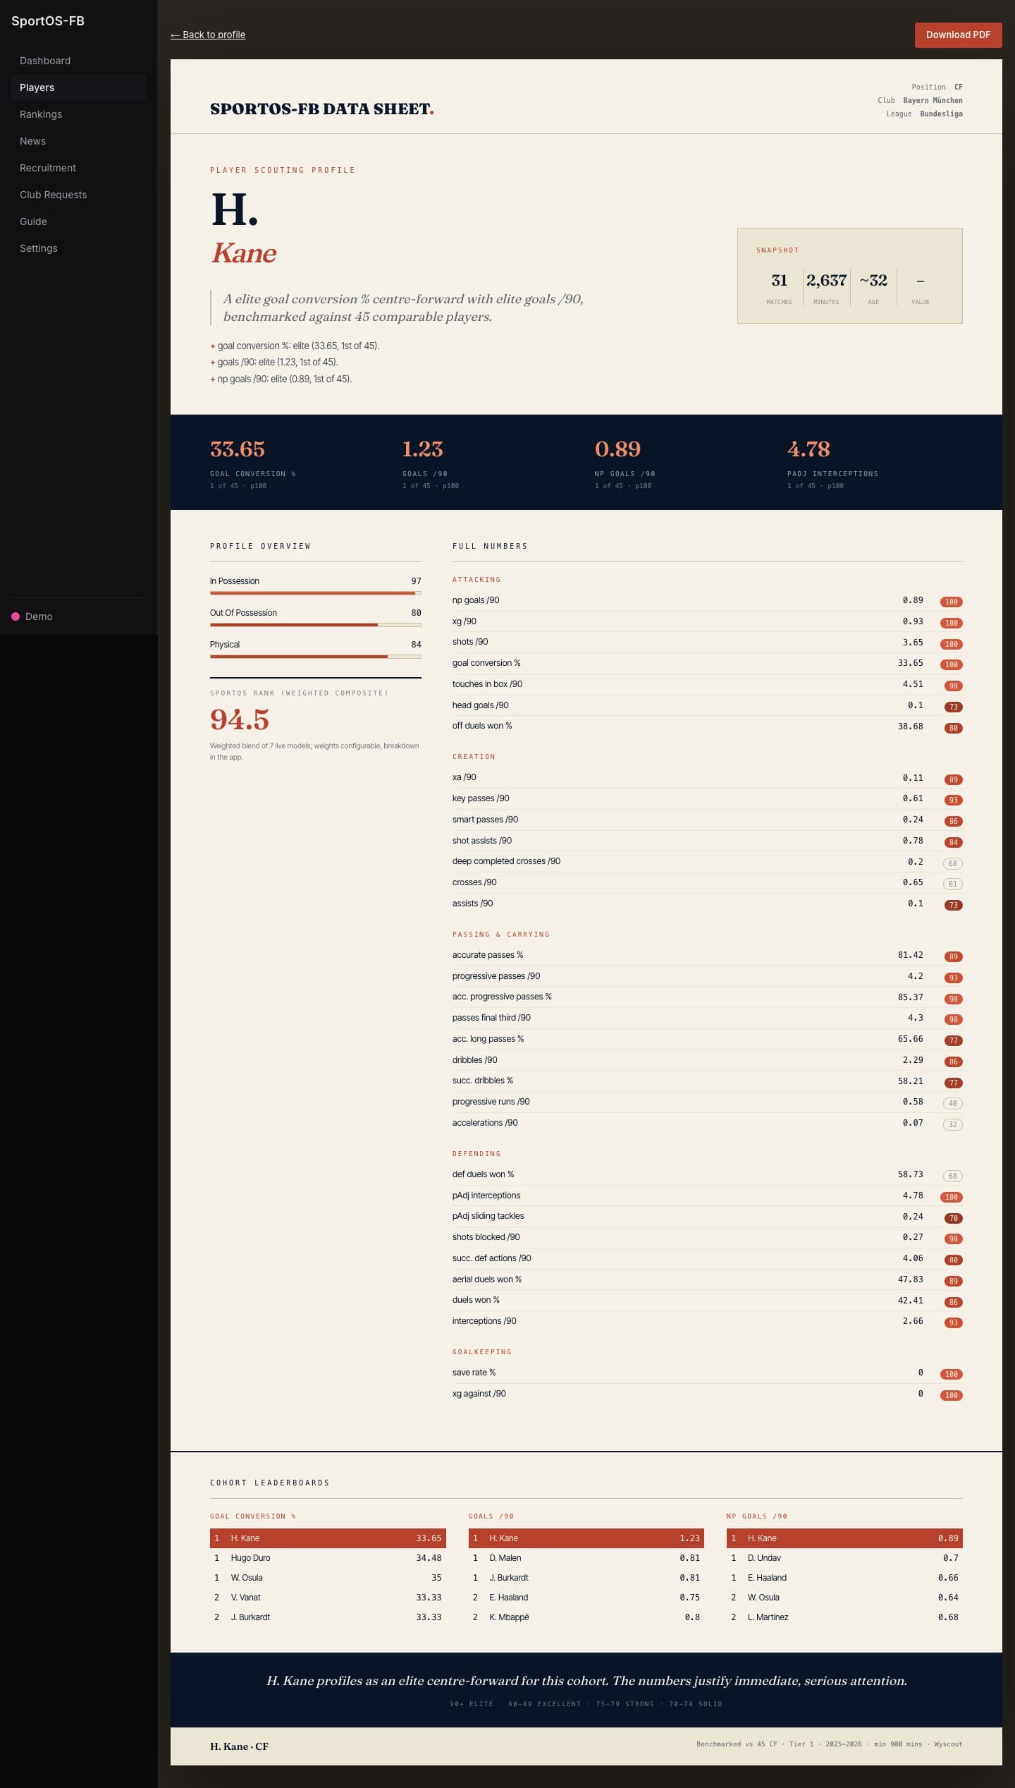Screen dimensions: 1015x1788
Task: Click the 68 badge for deep completed crosses
Action: click(x=952, y=863)
